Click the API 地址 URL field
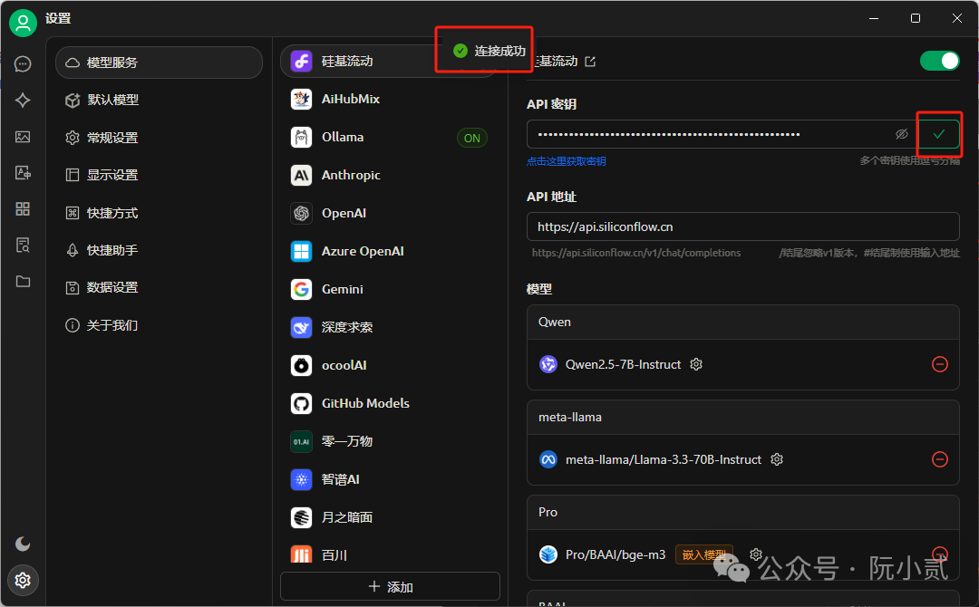This screenshot has height=607, width=979. pyautogui.click(x=743, y=226)
